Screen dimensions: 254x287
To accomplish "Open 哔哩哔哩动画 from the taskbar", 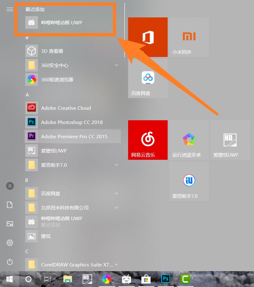I will 126,279.
